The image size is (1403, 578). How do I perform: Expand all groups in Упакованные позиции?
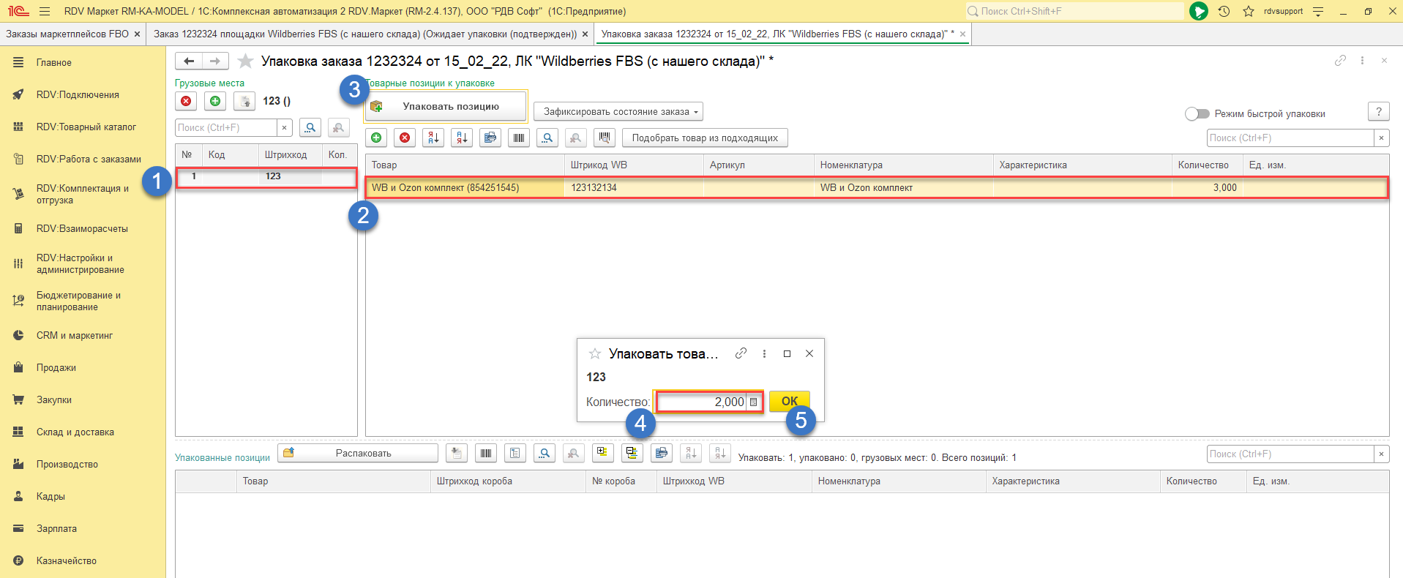[x=603, y=454]
